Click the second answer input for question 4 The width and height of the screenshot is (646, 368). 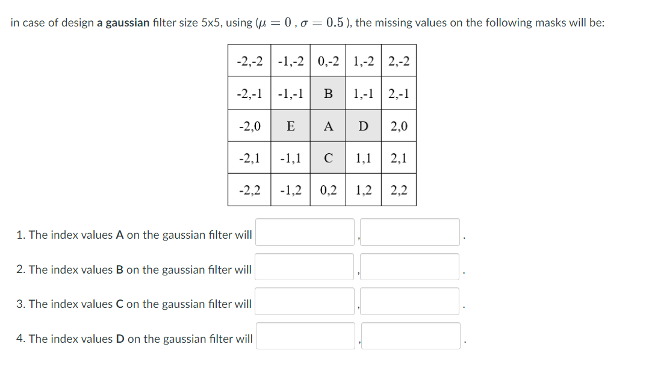(x=409, y=336)
